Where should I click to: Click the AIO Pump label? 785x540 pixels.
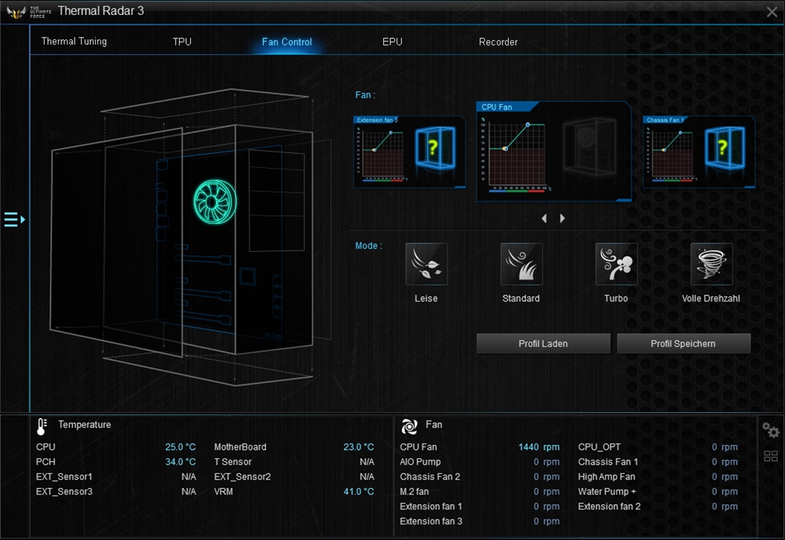click(x=420, y=462)
